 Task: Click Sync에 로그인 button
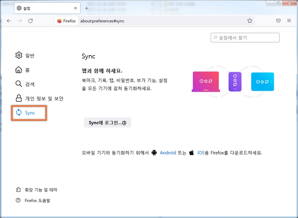108,123
